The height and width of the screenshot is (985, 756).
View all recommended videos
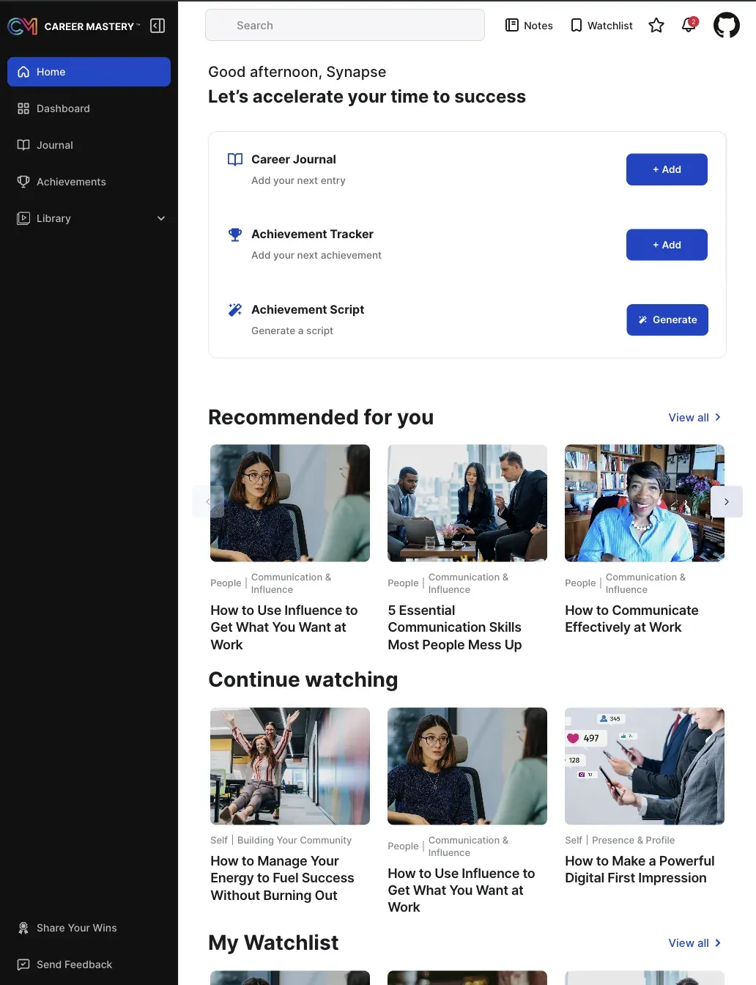pos(695,418)
